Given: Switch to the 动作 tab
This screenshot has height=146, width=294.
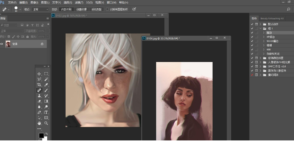Looking at the screenshot, I should coord(254,18).
